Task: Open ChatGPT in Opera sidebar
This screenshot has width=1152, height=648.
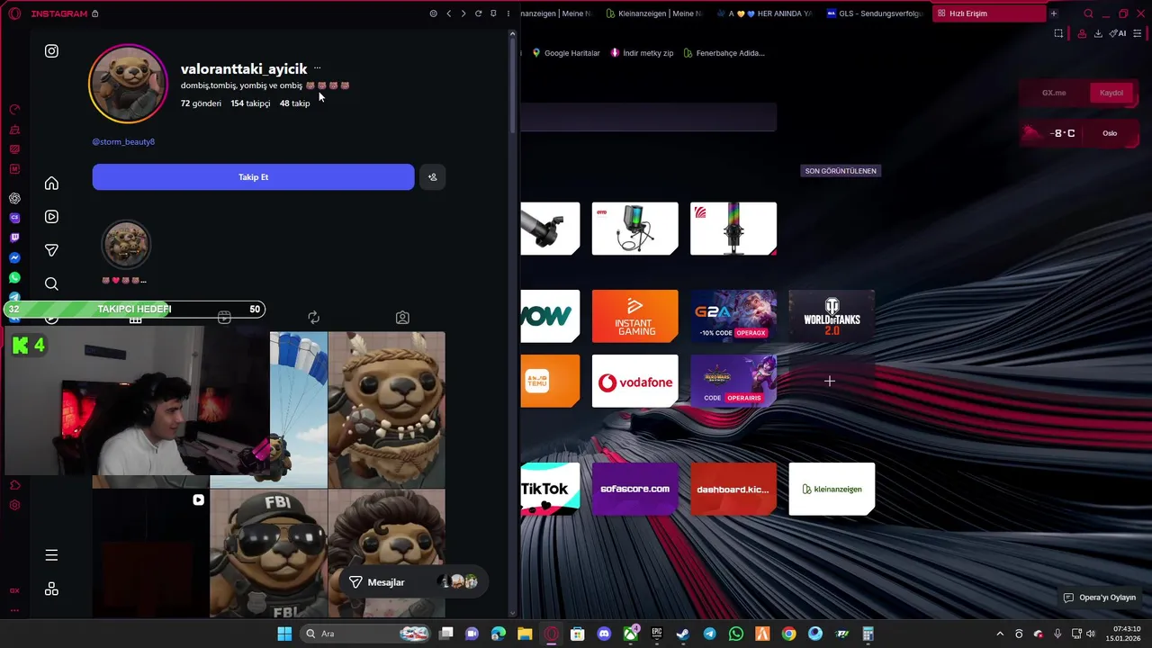Action: (x=14, y=198)
